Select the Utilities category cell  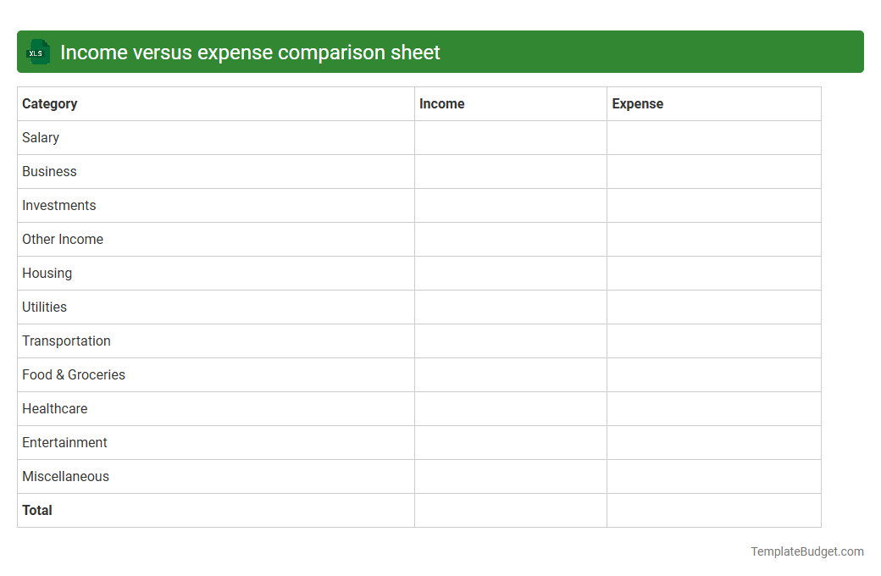(44, 307)
